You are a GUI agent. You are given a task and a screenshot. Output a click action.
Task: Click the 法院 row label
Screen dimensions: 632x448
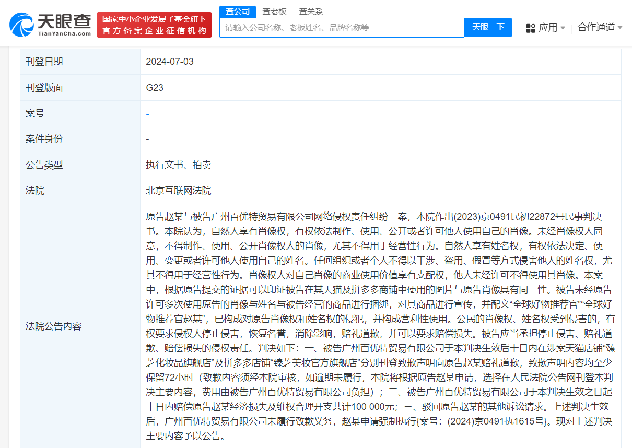tap(34, 190)
